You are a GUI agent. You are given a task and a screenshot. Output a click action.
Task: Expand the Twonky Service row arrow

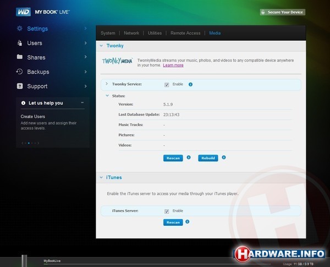tap(107, 84)
